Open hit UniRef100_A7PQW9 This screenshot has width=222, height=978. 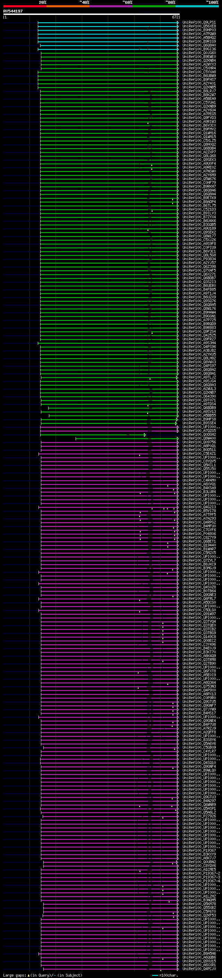pos(199,34)
